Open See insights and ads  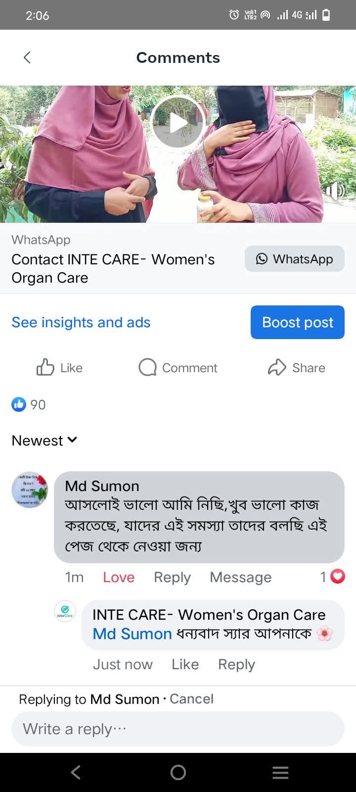pyautogui.click(x=81, y=322)
